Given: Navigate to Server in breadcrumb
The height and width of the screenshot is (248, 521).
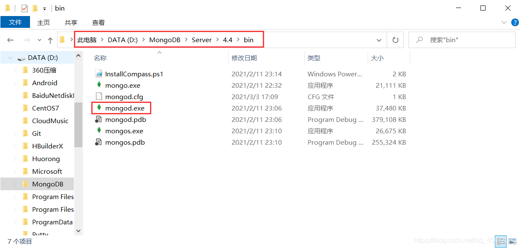Looking at the screenshot, I should point(202,40).
